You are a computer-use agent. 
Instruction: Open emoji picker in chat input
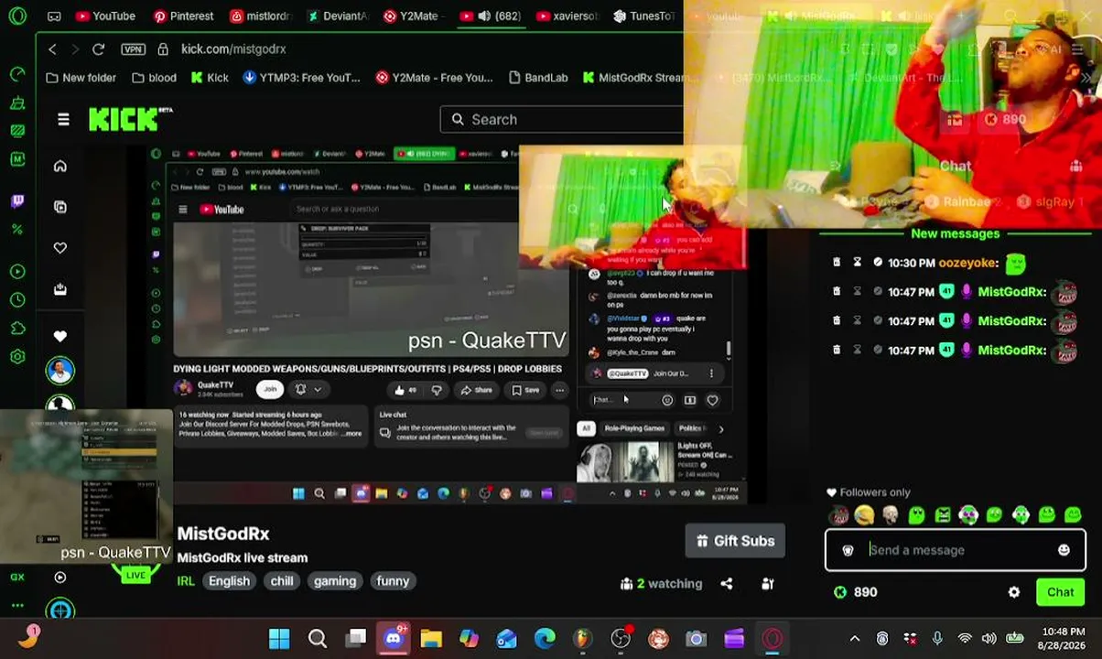pos(1064,550)
